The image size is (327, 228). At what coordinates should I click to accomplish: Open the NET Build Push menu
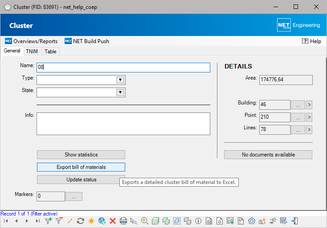point(87,41)
